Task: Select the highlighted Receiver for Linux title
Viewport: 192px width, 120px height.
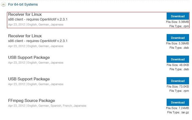Action: 25,14
